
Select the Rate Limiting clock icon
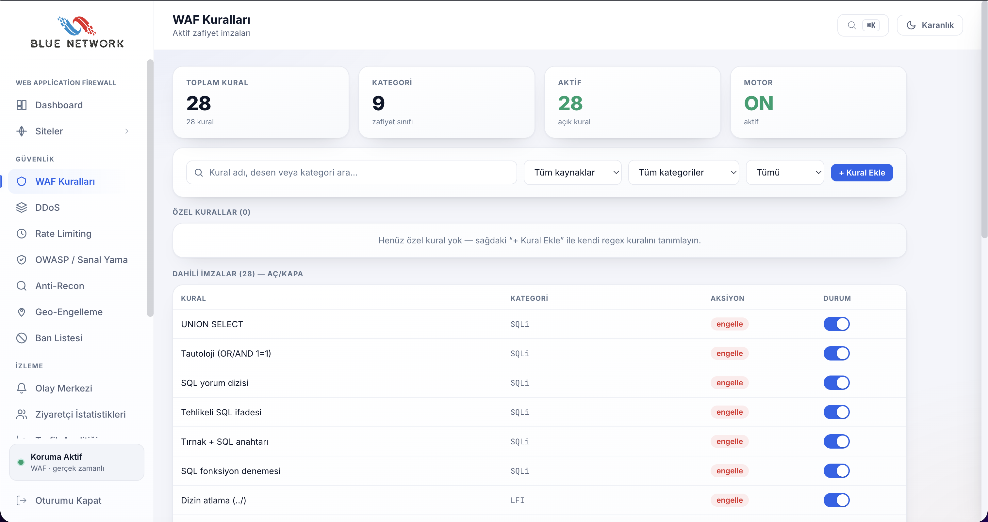[x=22, y=234]
